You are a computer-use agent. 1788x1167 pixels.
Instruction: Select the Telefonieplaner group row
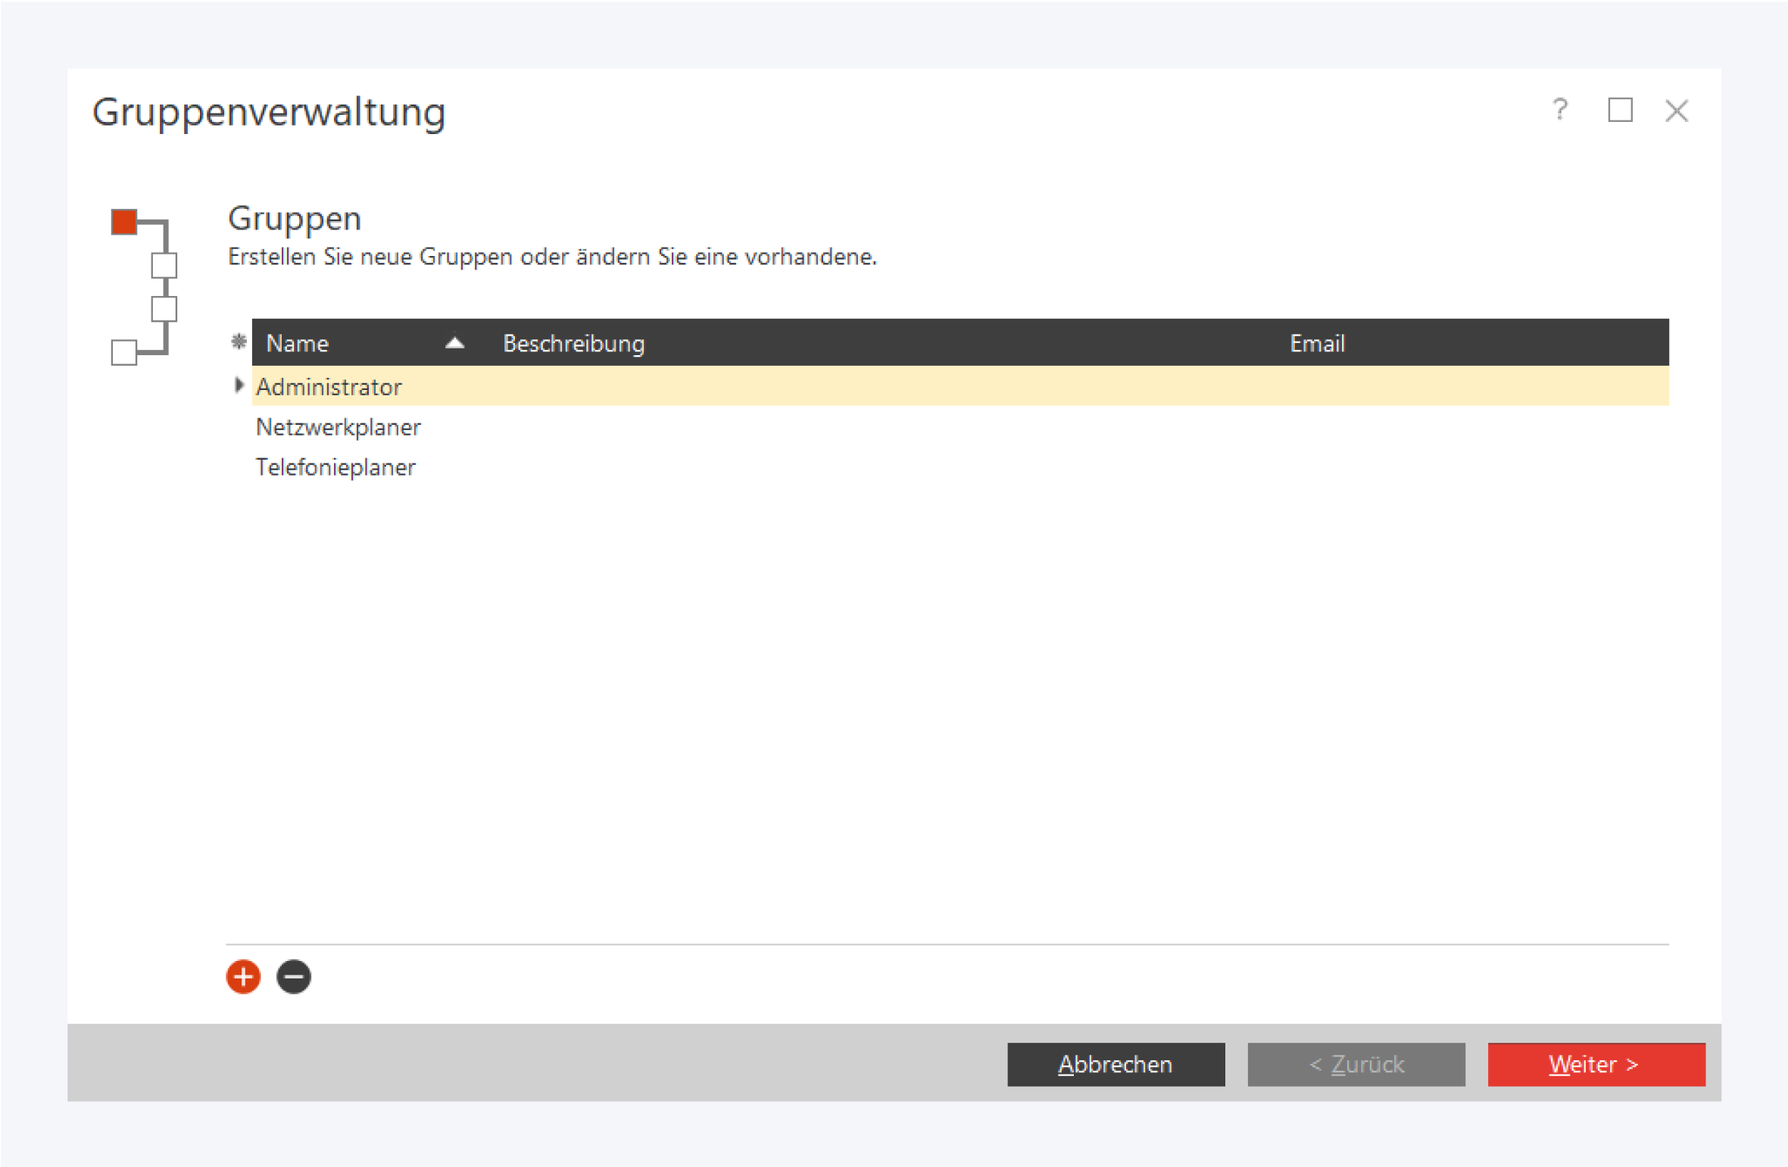point(335,467)
